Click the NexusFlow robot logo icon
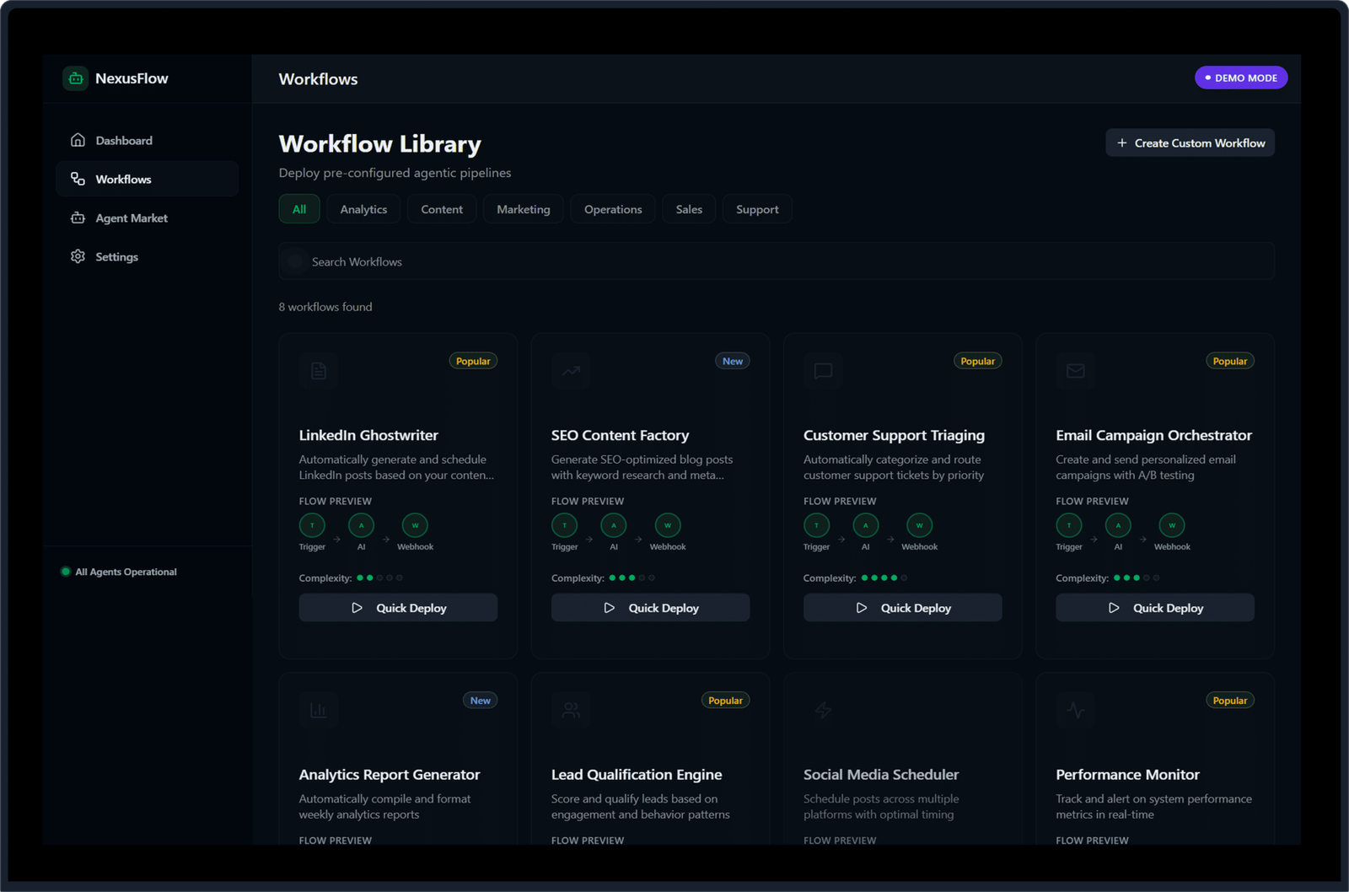The width and height of the screenshot is (1349, 892). pos(76,78)
